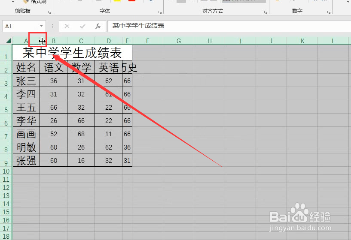Select row 3 header
Screen dimensions: 351x240
[6, 81]
